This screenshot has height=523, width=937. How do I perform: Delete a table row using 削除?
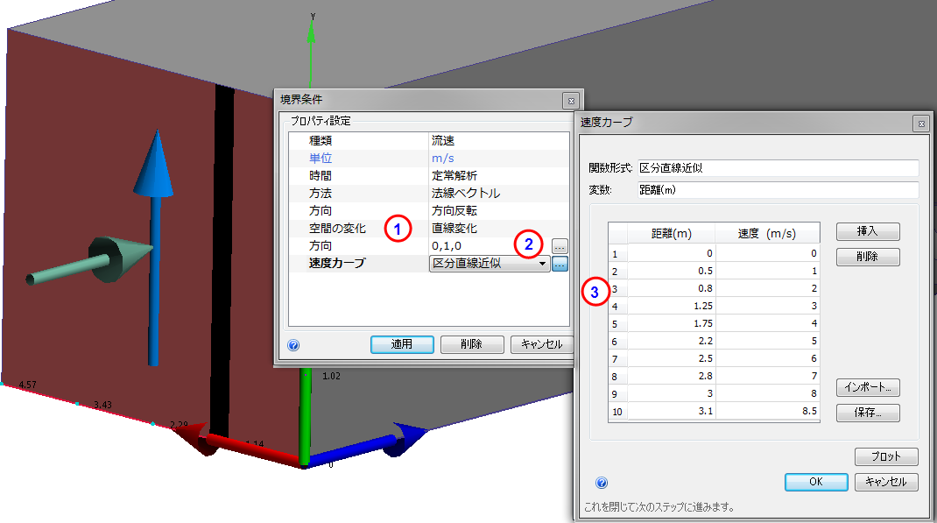click(x=868, y=256)
